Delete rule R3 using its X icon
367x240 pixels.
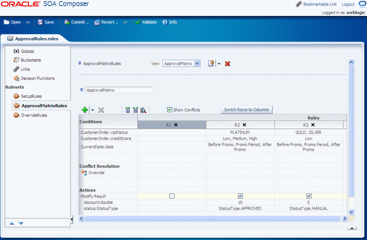click(x=313, y=125)
